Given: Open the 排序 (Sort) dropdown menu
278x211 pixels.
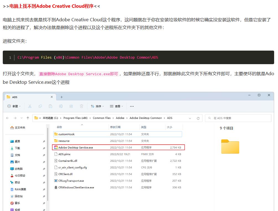Looking at the screenshot, I should pos(97,106).
